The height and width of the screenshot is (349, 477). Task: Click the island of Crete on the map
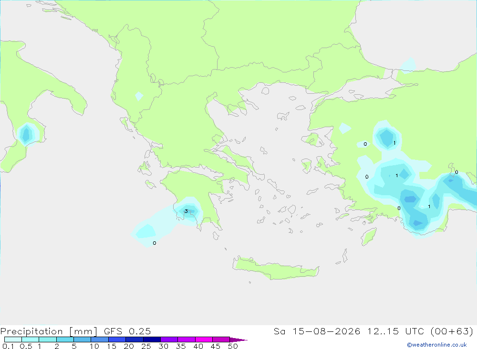pyautogui.click(x=275, y=269)
